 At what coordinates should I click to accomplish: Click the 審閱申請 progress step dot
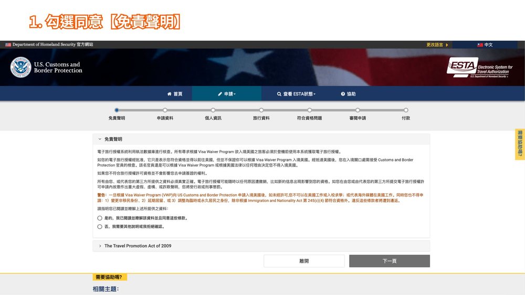point(358,110)
